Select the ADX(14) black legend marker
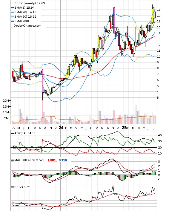 (x=12, y=133)
